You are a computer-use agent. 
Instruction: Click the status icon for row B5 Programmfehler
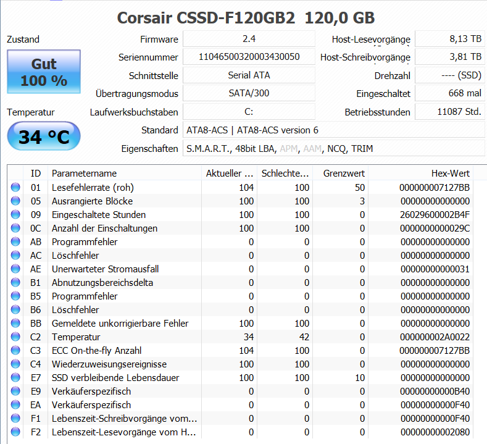(x=15, y=296)
